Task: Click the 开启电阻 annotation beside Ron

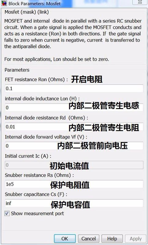Action: click(87, 79)
